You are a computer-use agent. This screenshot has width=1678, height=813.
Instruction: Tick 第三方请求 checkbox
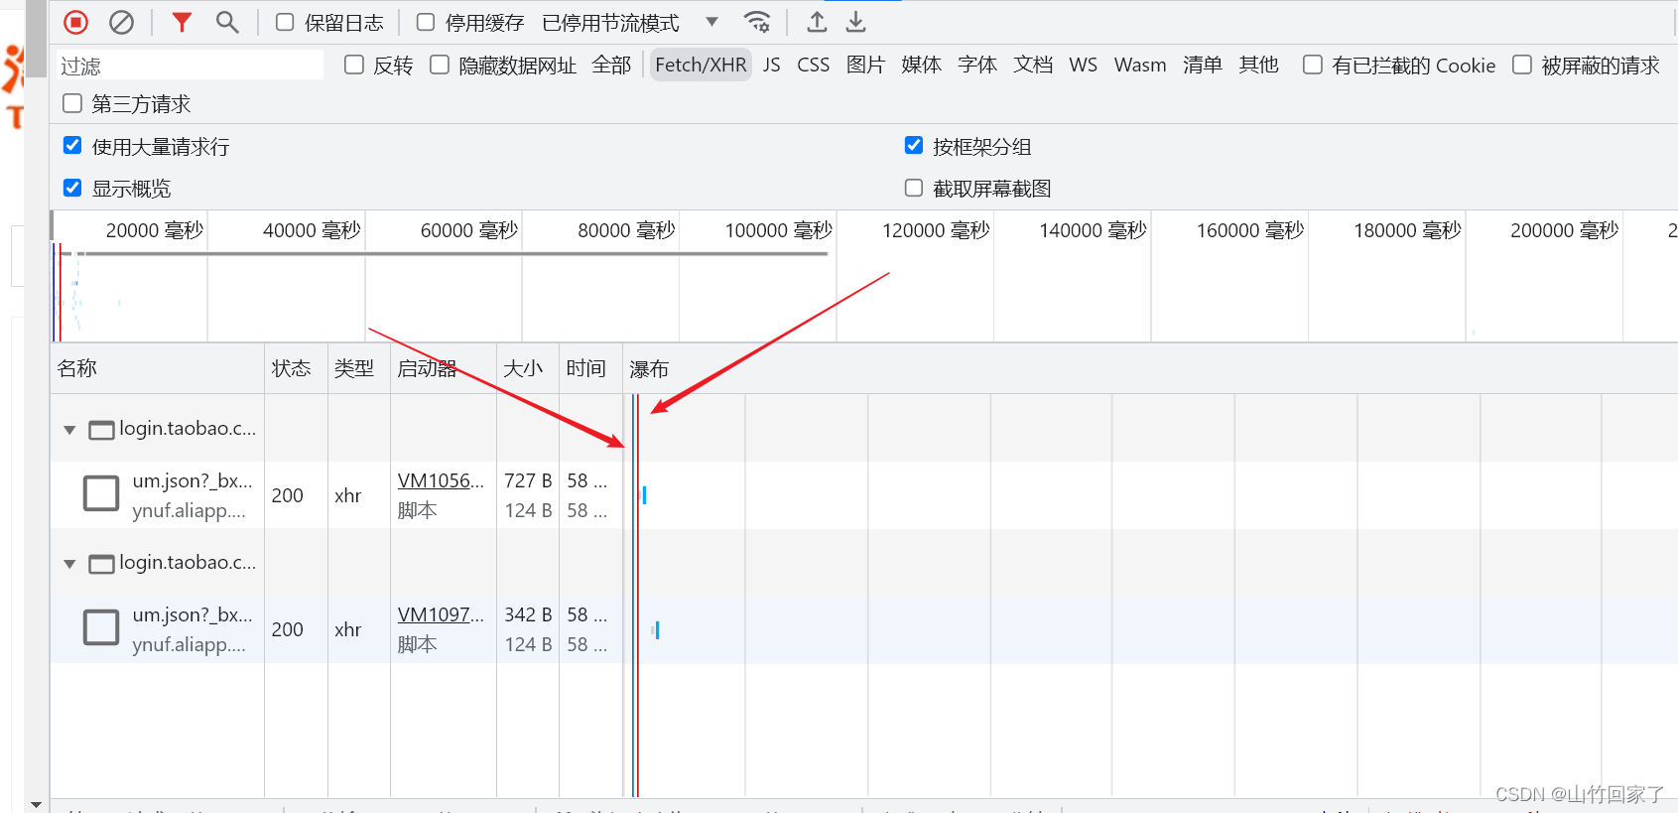[72, 103]
